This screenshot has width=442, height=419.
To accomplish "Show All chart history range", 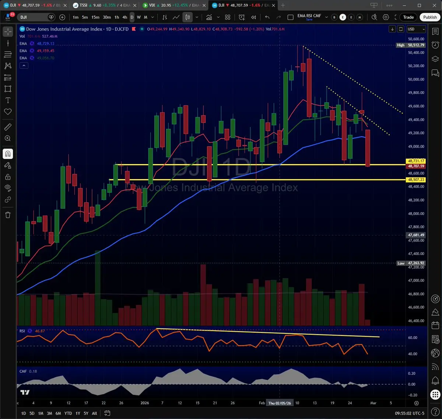I will click(x=94, y=413).
